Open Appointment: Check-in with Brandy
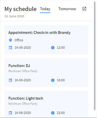 point(39,33)
